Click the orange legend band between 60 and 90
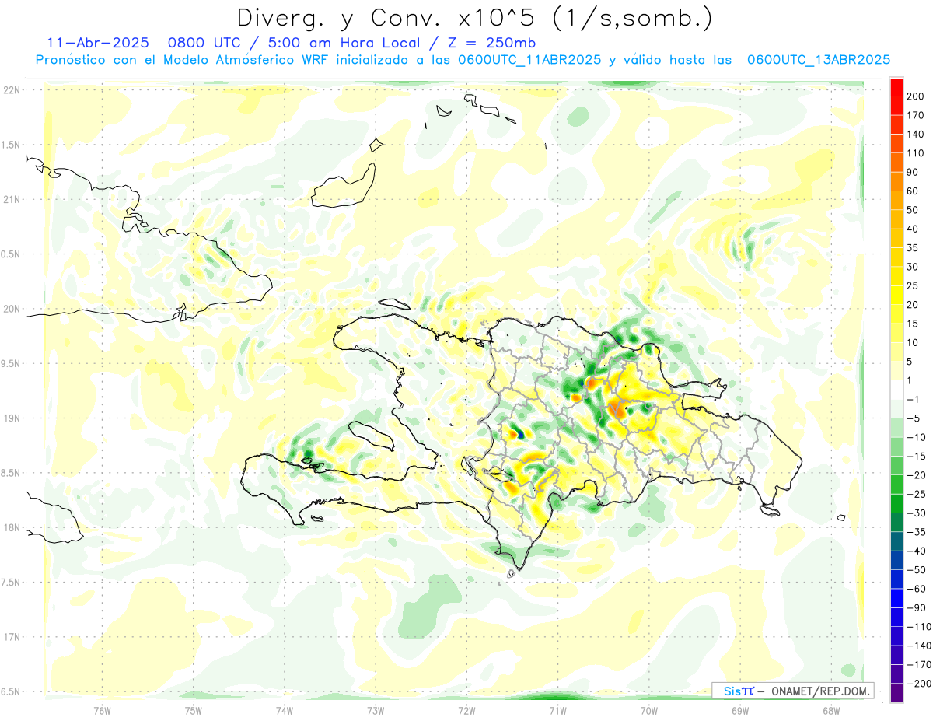This screenshot has width=933, height=721. click(896, 181)
